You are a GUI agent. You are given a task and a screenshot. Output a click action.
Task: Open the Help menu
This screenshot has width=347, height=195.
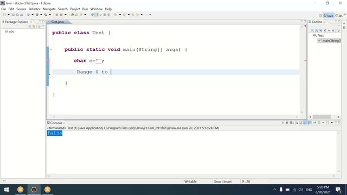tap(108, 9)
